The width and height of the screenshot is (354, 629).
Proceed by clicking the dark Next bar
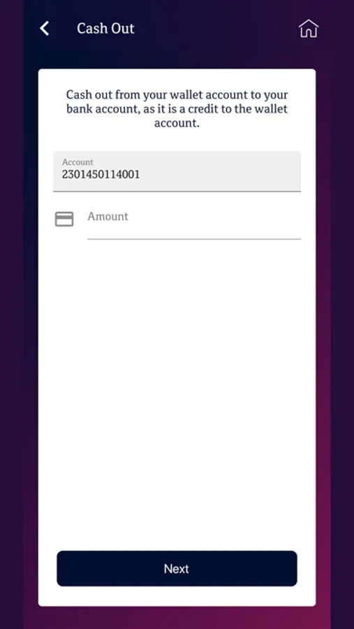coord(177,568)
